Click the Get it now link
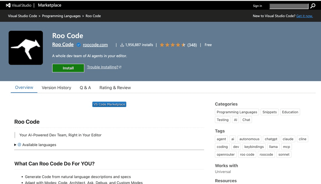The image size is (321, 184). coord(305,16)
